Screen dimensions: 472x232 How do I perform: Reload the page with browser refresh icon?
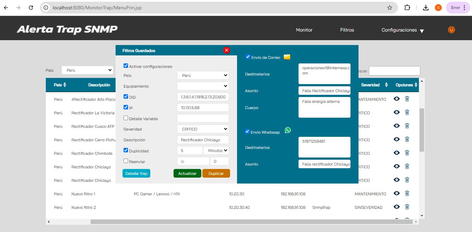click(31, 8)
